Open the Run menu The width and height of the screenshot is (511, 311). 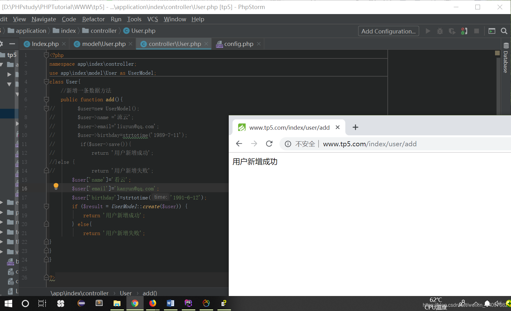pos(116,19)
